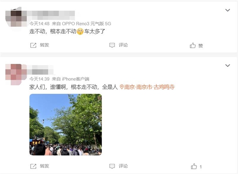238x174 pixels.
Task: Click the repost icon on first post
Action: [33, 45]
